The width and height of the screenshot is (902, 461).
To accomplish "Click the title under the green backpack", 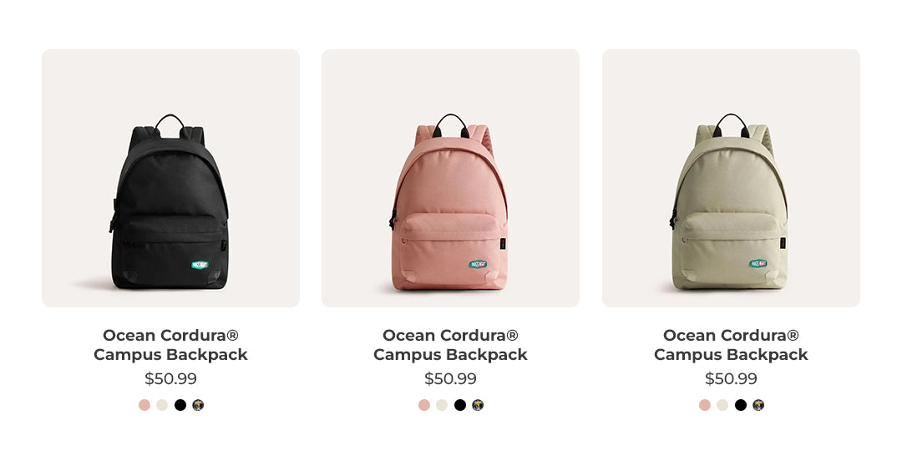I will [x=731, y=345].
